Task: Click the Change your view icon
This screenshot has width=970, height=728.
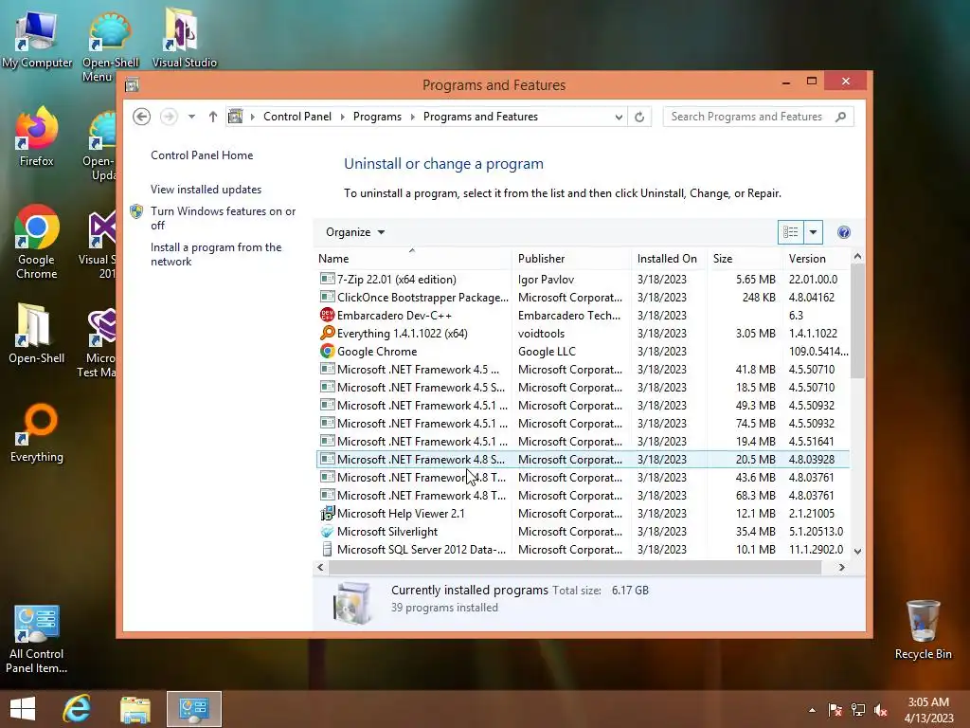Action: [791, 232]
